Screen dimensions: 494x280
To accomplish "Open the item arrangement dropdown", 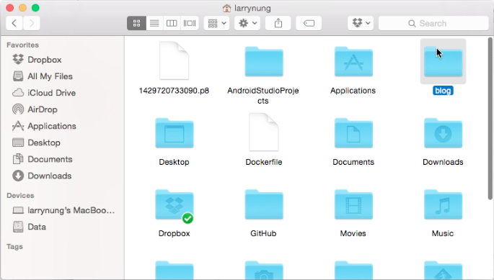I will point(216,23).
